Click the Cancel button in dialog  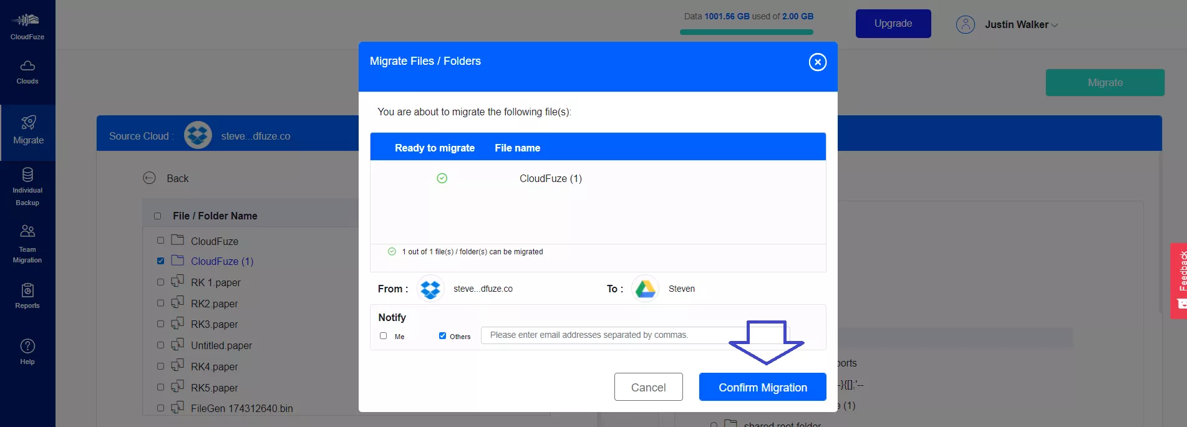point(648,387)
